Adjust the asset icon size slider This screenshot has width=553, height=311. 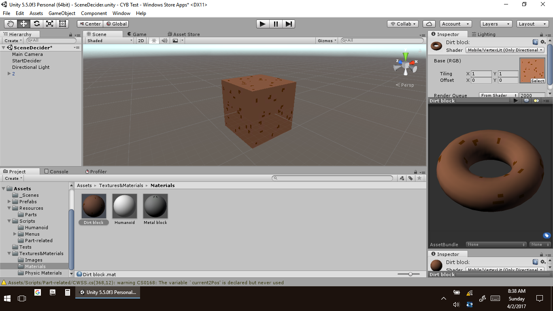click(410, 274)
